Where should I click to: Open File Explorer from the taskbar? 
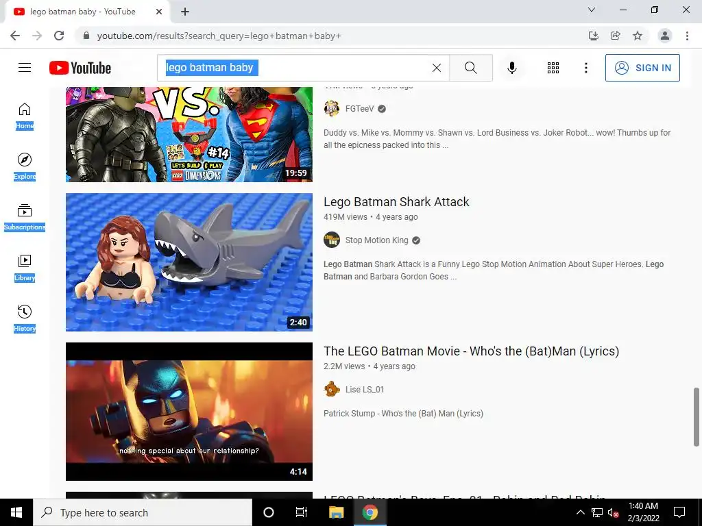(336, 512)
